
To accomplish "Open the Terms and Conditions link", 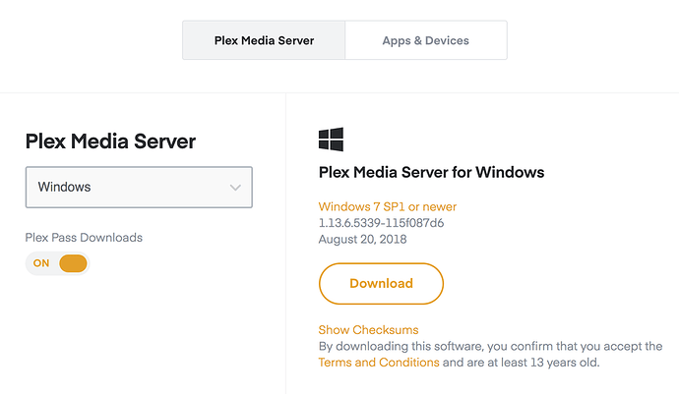I will (x=379, y=363).
